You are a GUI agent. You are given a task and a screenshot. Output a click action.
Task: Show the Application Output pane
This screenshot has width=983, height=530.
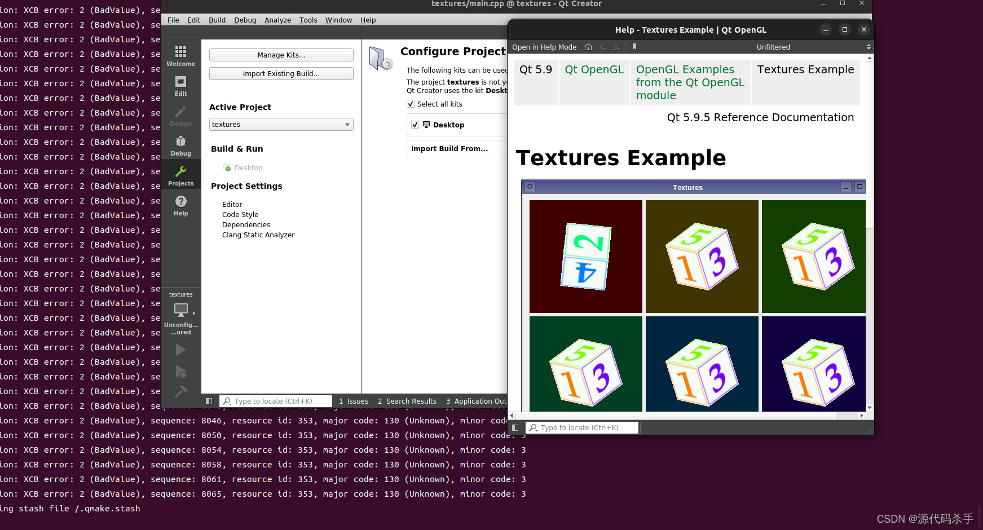coord(477,401)
